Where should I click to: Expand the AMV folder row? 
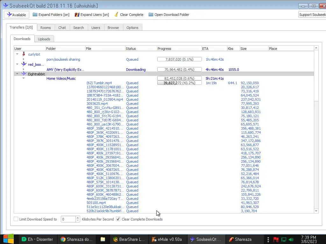24,69
